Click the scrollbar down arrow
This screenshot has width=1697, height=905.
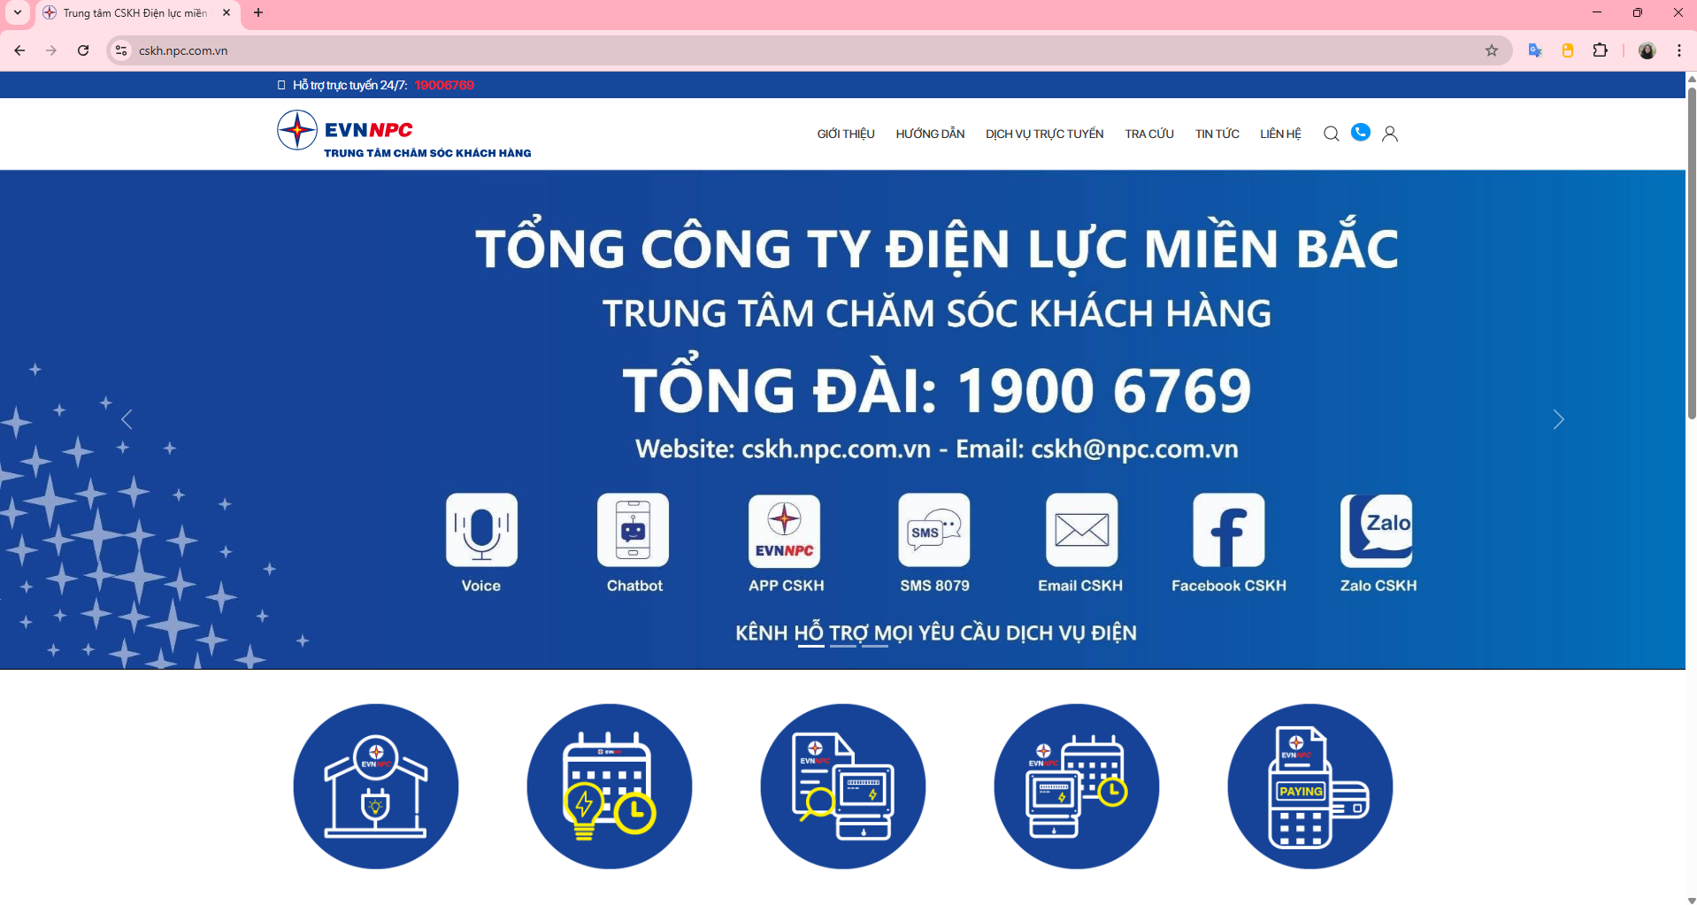pos(1692,900)
